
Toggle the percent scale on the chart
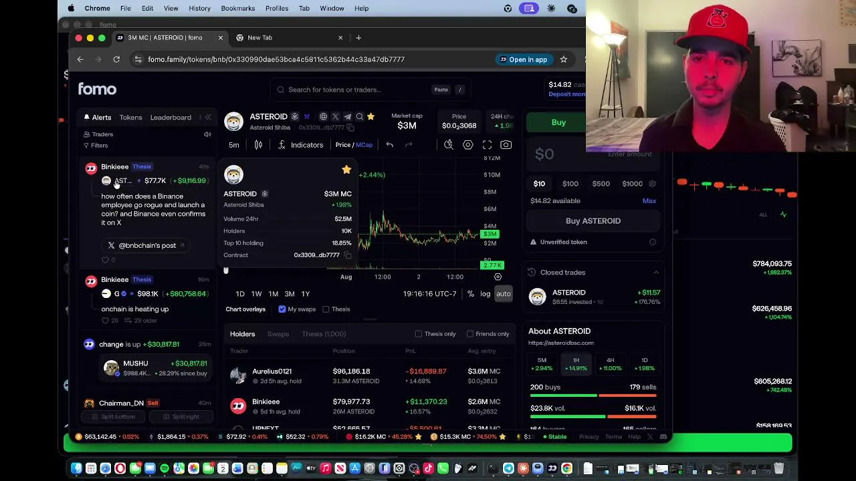[x=471, y=294]
